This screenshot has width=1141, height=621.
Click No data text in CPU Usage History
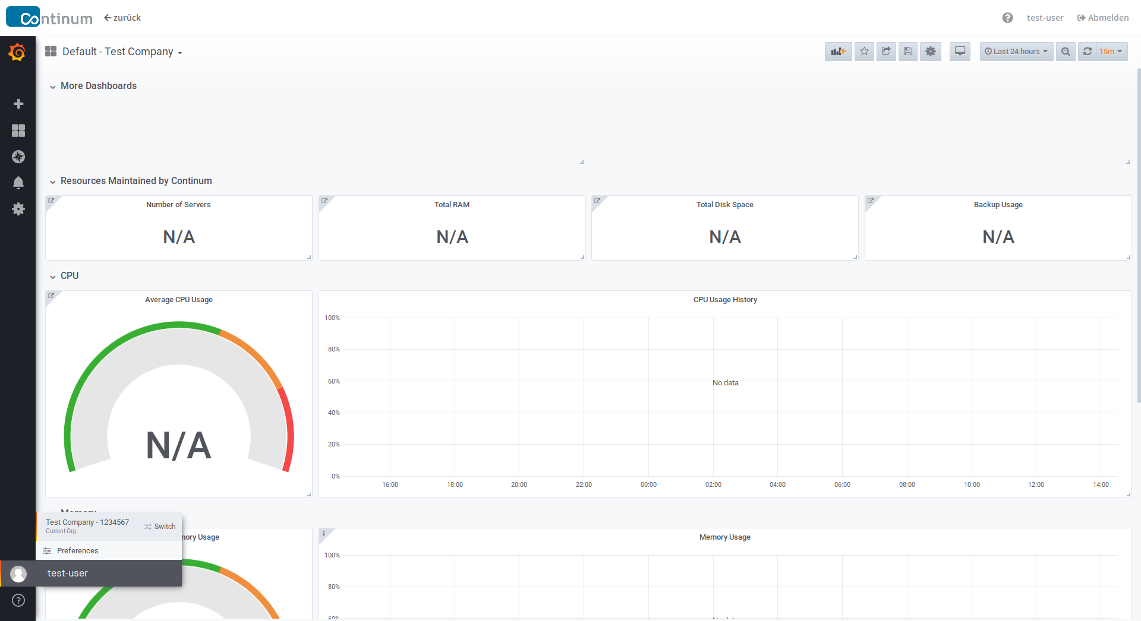pos(725,383)
